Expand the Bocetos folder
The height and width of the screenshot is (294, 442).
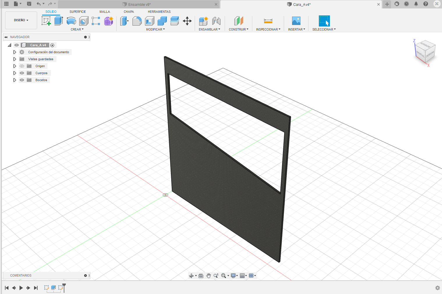click(15, 80)
